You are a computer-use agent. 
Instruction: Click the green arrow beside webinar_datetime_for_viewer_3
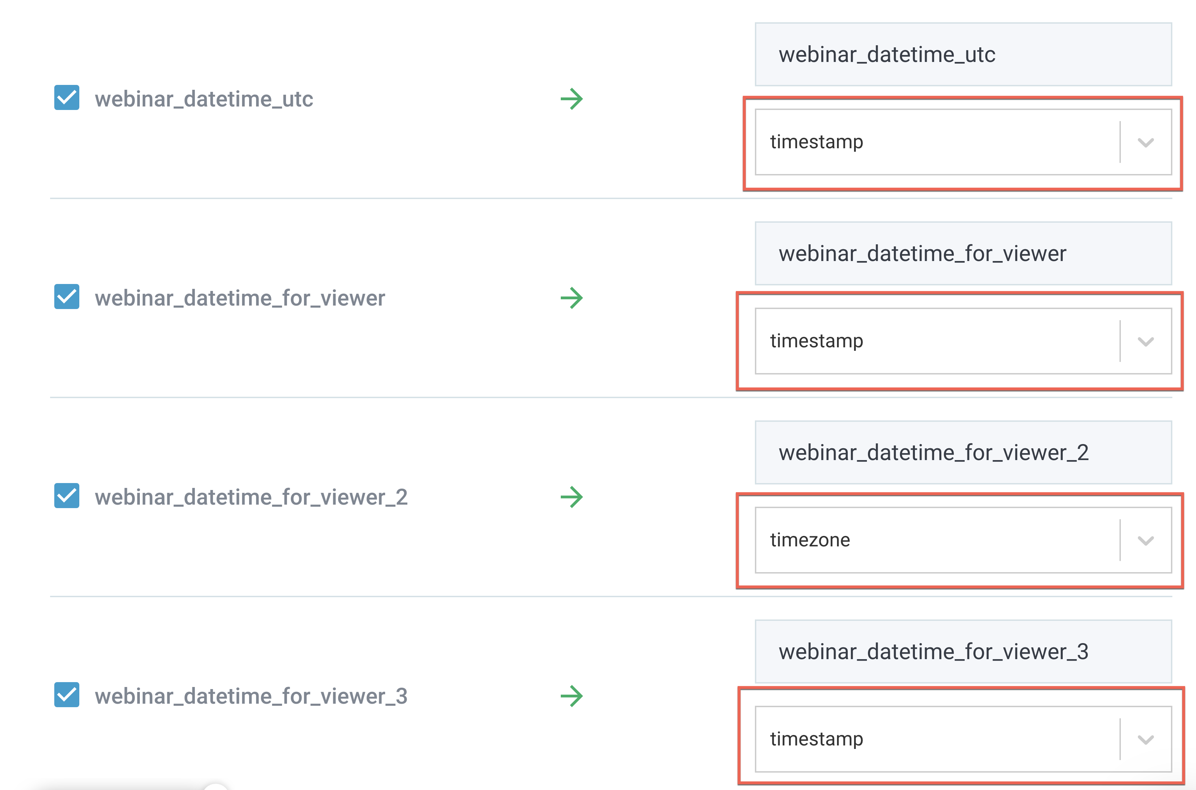pyautogui.click(x=572, y=696)
